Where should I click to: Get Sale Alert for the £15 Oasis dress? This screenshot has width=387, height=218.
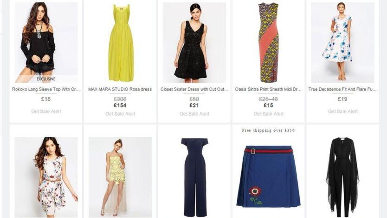click(269, 114)
